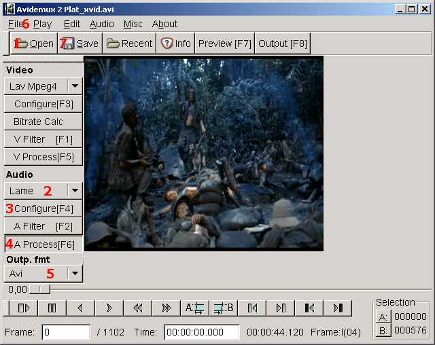The width and height of the screenshot is (435, 345).
Task: Click audio Configure[F4] button
Action: click(43, 208)
